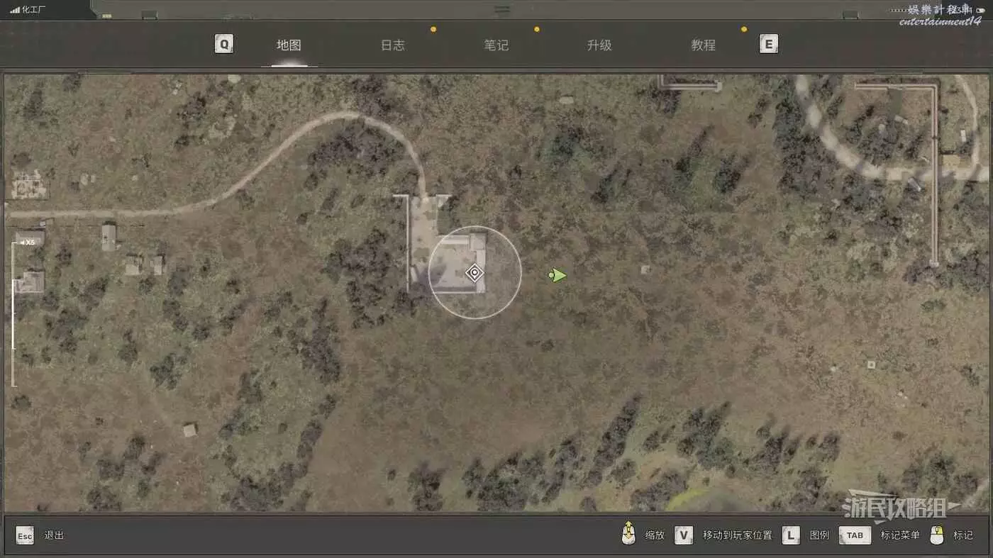This screenshot has width=993, height=558.
Task: Click the Esc key icon
Action: (25, 535)
